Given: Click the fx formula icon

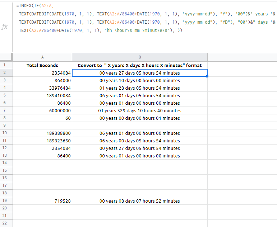Looking at the screenshot, I should pos(4,27).
